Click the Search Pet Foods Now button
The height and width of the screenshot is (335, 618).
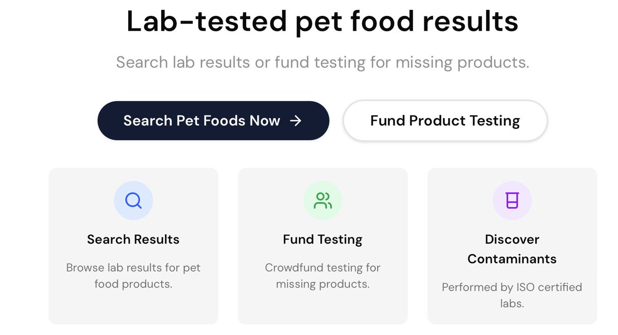(213, 121)
